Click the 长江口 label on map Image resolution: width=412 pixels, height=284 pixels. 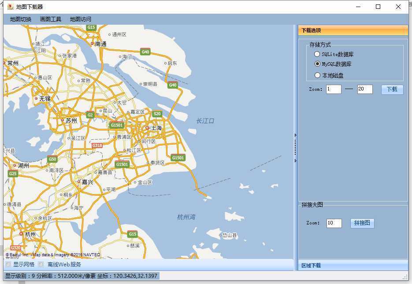(x=205, y=121)
